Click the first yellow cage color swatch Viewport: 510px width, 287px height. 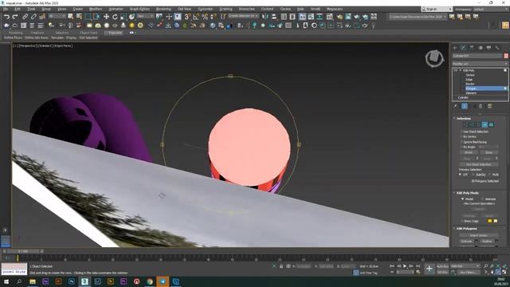click(489, 221)
